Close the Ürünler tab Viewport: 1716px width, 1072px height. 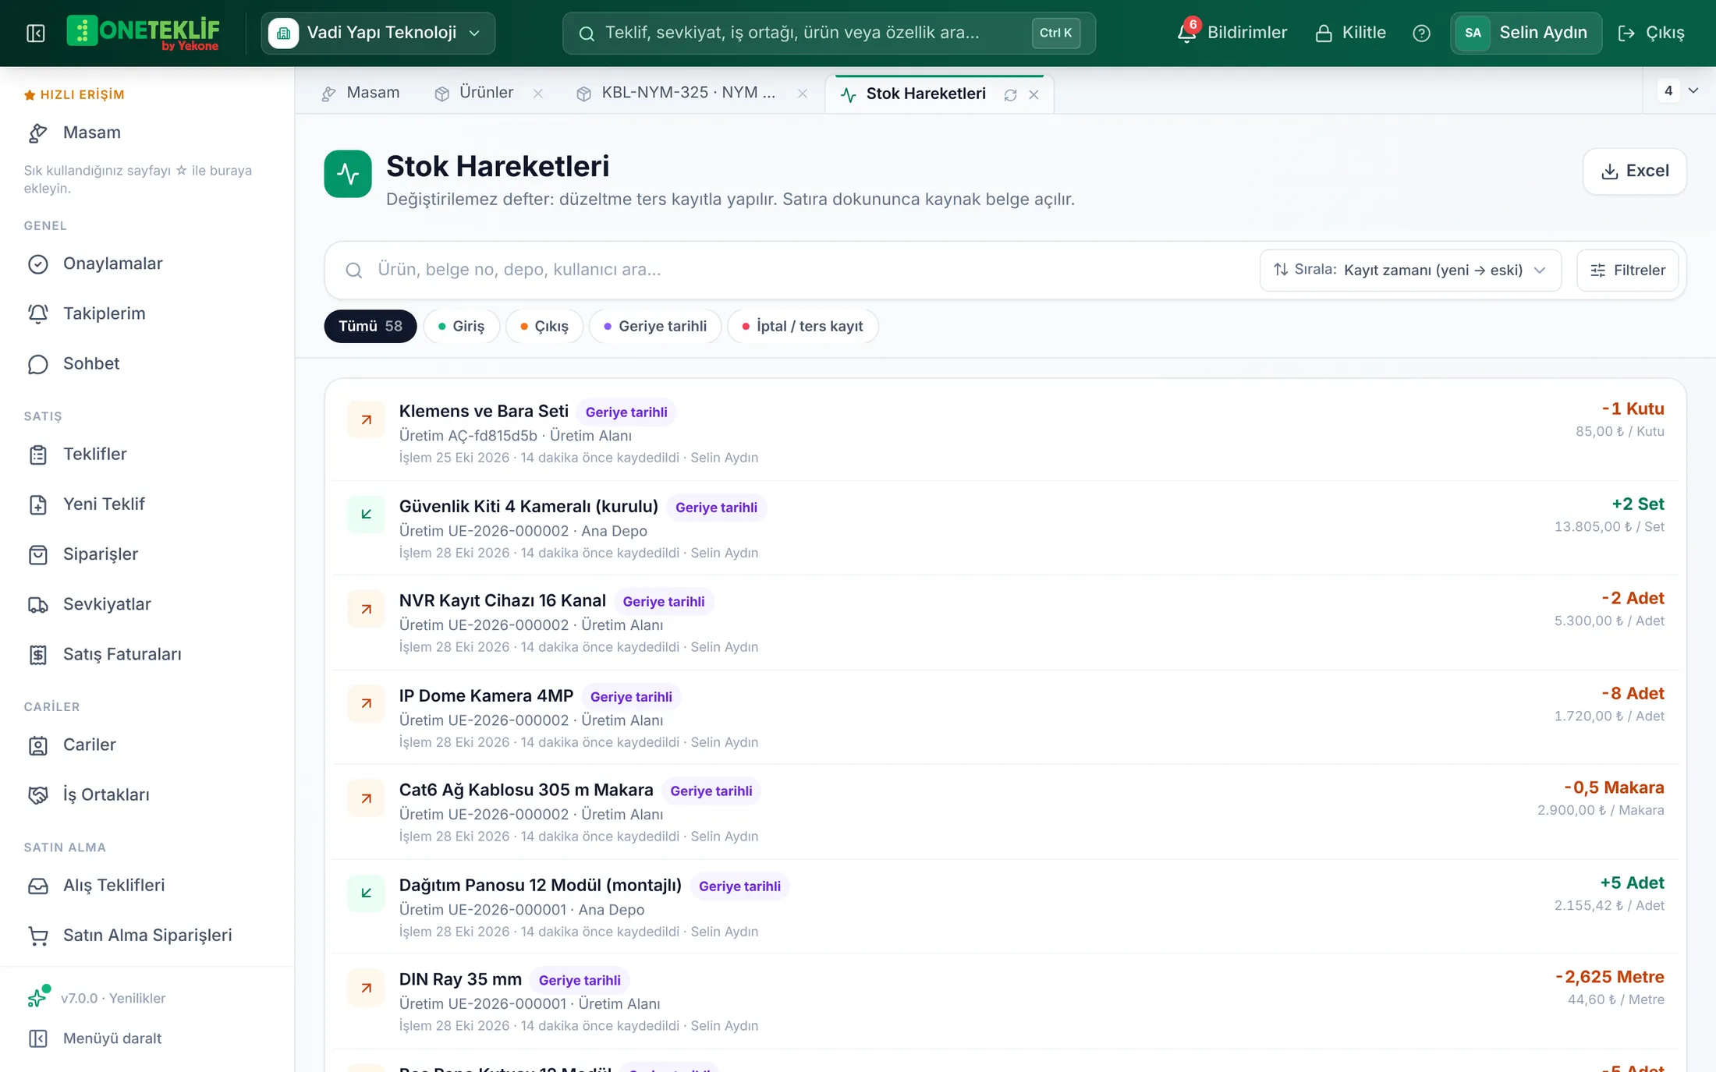(538, 94)
